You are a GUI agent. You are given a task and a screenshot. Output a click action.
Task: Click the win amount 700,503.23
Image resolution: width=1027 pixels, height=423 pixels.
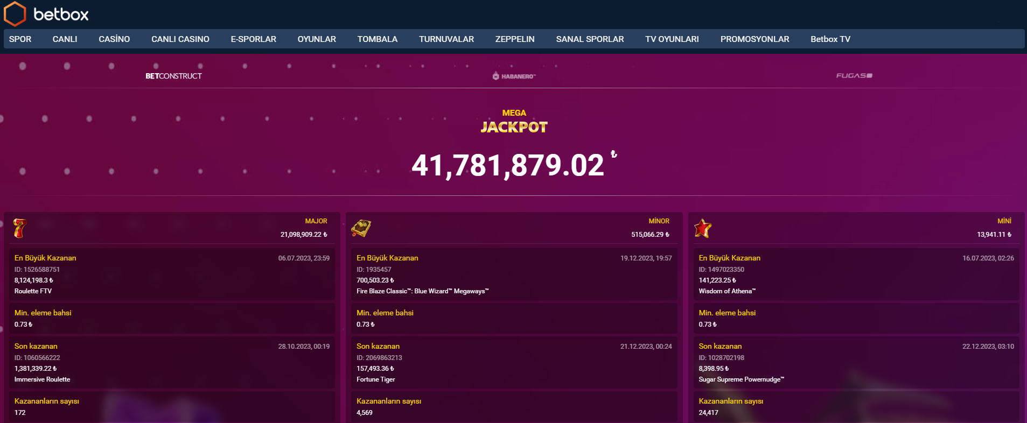click(375, 280)
